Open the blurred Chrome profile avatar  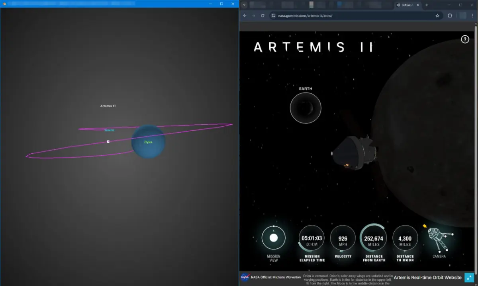[x=462, y=15]
